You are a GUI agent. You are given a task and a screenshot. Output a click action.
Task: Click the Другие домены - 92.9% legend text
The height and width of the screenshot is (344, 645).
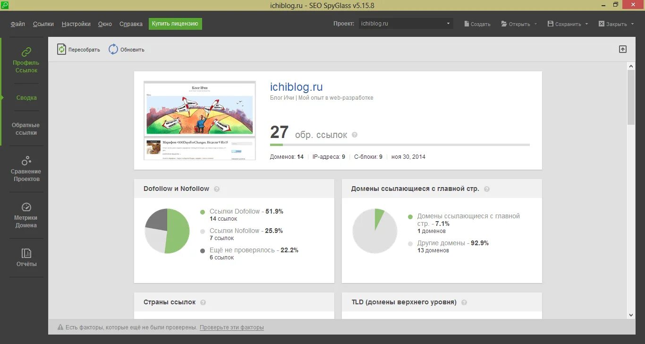coord(453,243)
